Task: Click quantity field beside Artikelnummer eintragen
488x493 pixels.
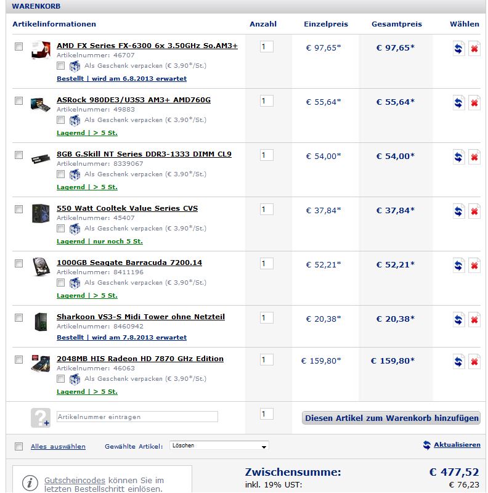Action: click(267, 414)
